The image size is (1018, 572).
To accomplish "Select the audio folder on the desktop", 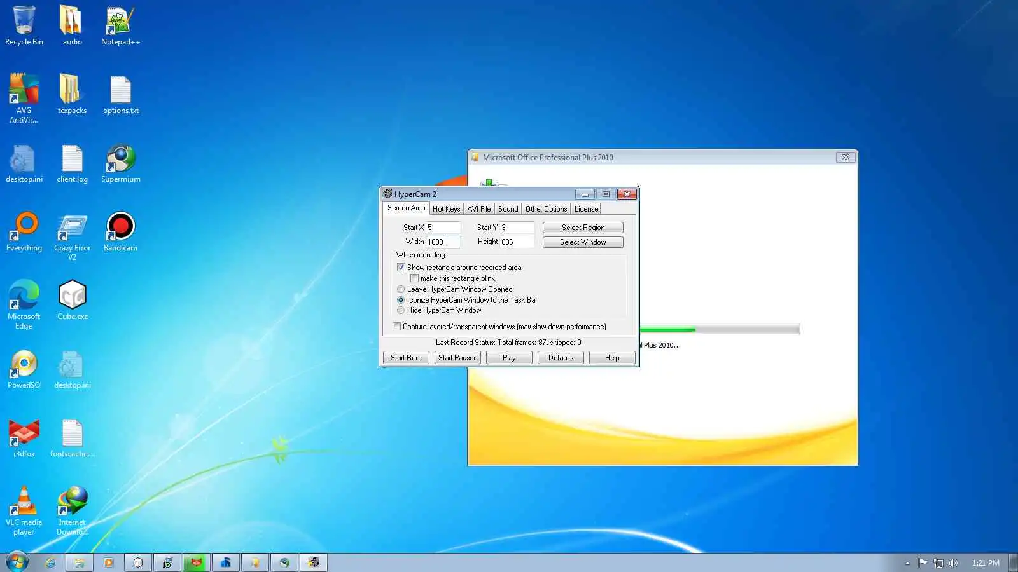I will [x=72, y=25].
